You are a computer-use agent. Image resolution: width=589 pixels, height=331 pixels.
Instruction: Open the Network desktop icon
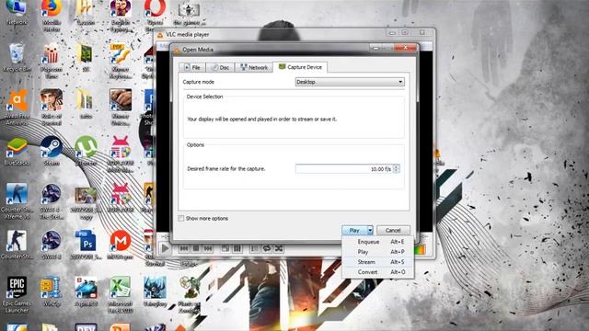pyautogui.click(x=17, y=13)
